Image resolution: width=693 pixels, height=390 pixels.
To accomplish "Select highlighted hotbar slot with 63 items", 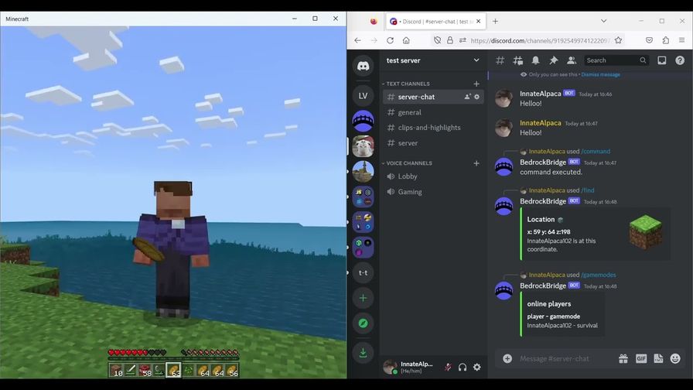I will 174,370.
